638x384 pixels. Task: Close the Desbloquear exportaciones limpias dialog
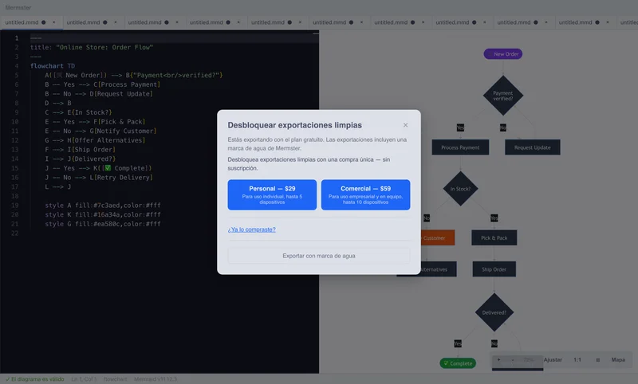pos(405,125)
